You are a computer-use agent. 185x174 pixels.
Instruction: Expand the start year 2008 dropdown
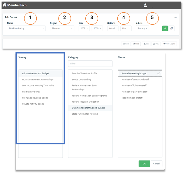84,28
